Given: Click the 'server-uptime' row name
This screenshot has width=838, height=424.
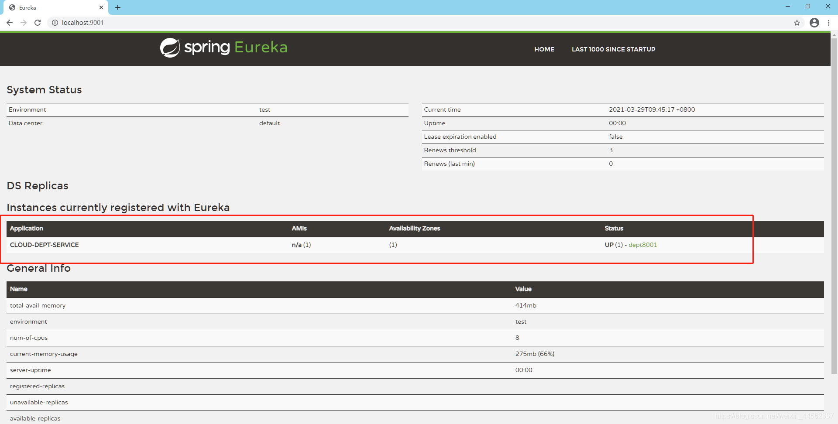Looking at the screenshot, I should click(x=31, y=370).
